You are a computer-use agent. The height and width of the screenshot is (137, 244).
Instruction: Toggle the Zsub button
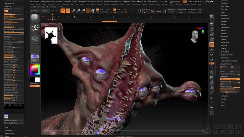click(125, 9)
